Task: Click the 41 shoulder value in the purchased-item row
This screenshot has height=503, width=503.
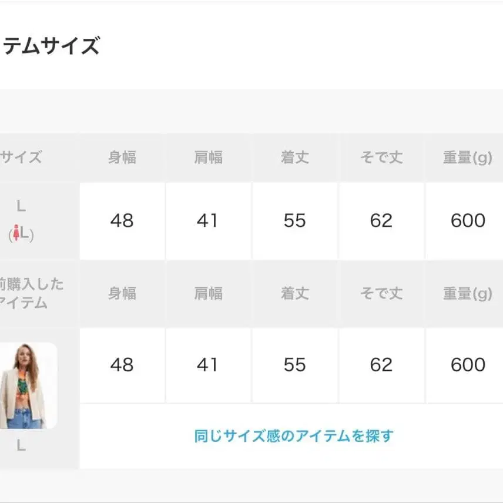Action: click(x=208, y=365)
